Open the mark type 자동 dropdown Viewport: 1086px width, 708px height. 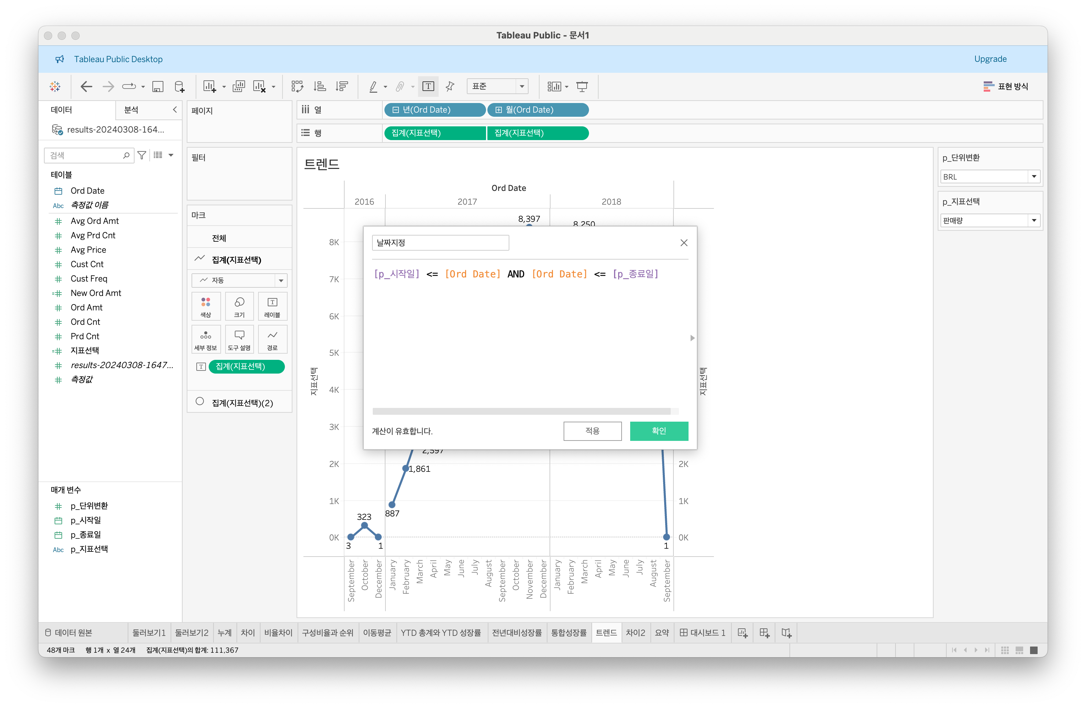[x=281, y=280]
